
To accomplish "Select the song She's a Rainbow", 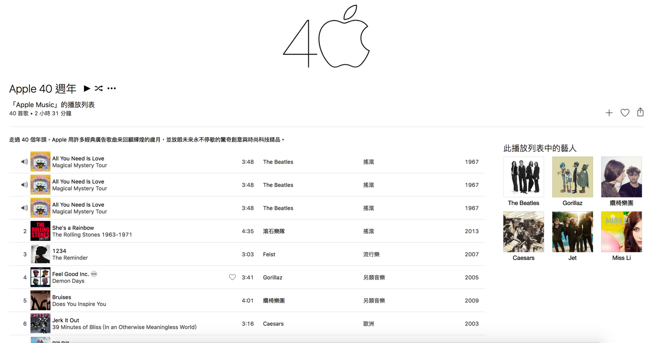I will click(73, 228).
